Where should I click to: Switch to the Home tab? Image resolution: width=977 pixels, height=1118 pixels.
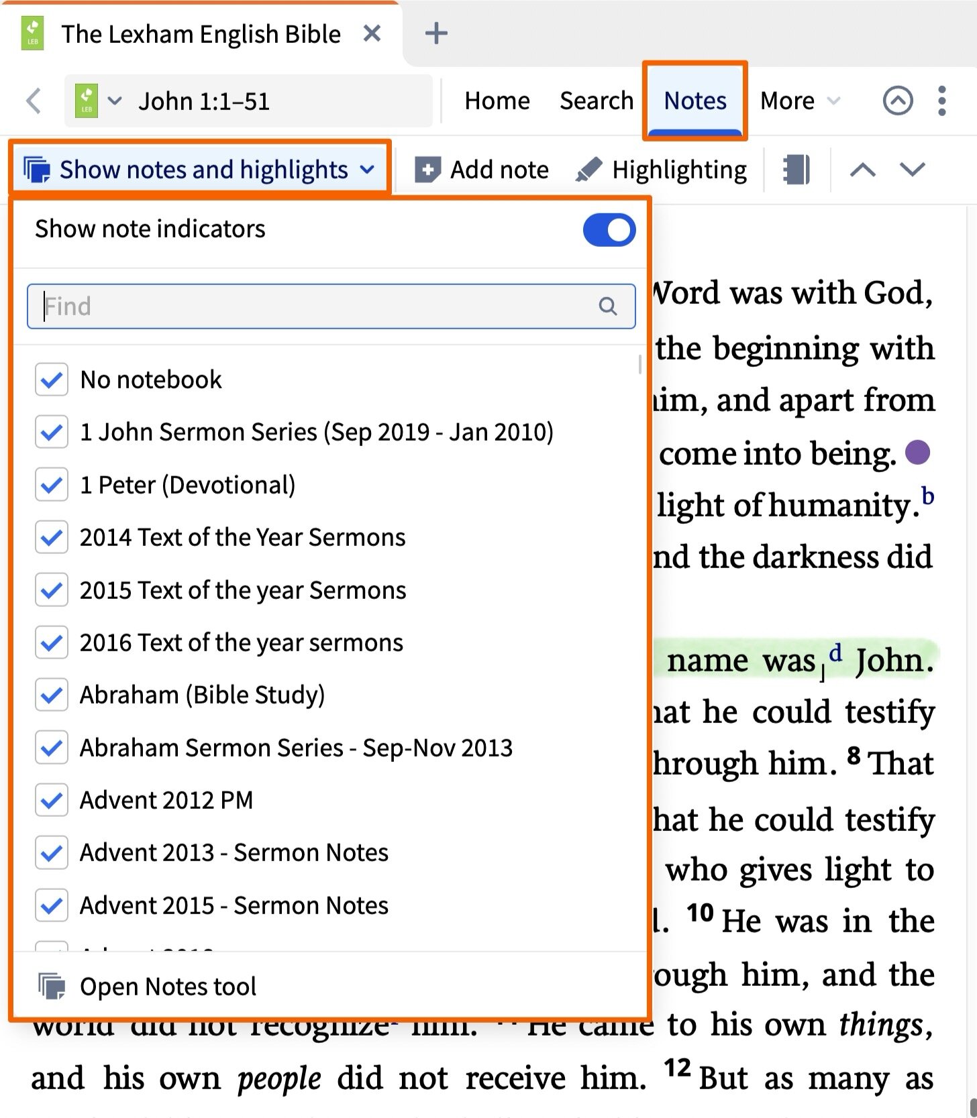point(497,101)
